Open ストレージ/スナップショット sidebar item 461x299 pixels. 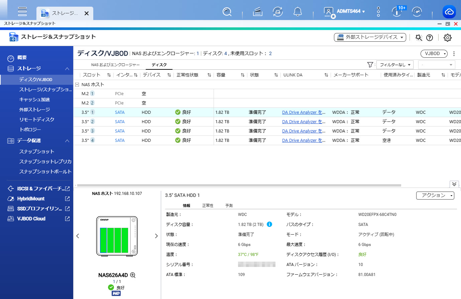coord(45,89)
